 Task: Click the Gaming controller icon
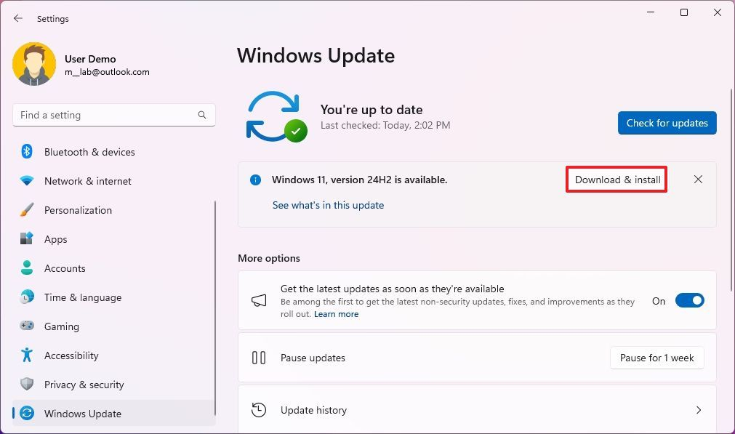(x=27, y=325)
